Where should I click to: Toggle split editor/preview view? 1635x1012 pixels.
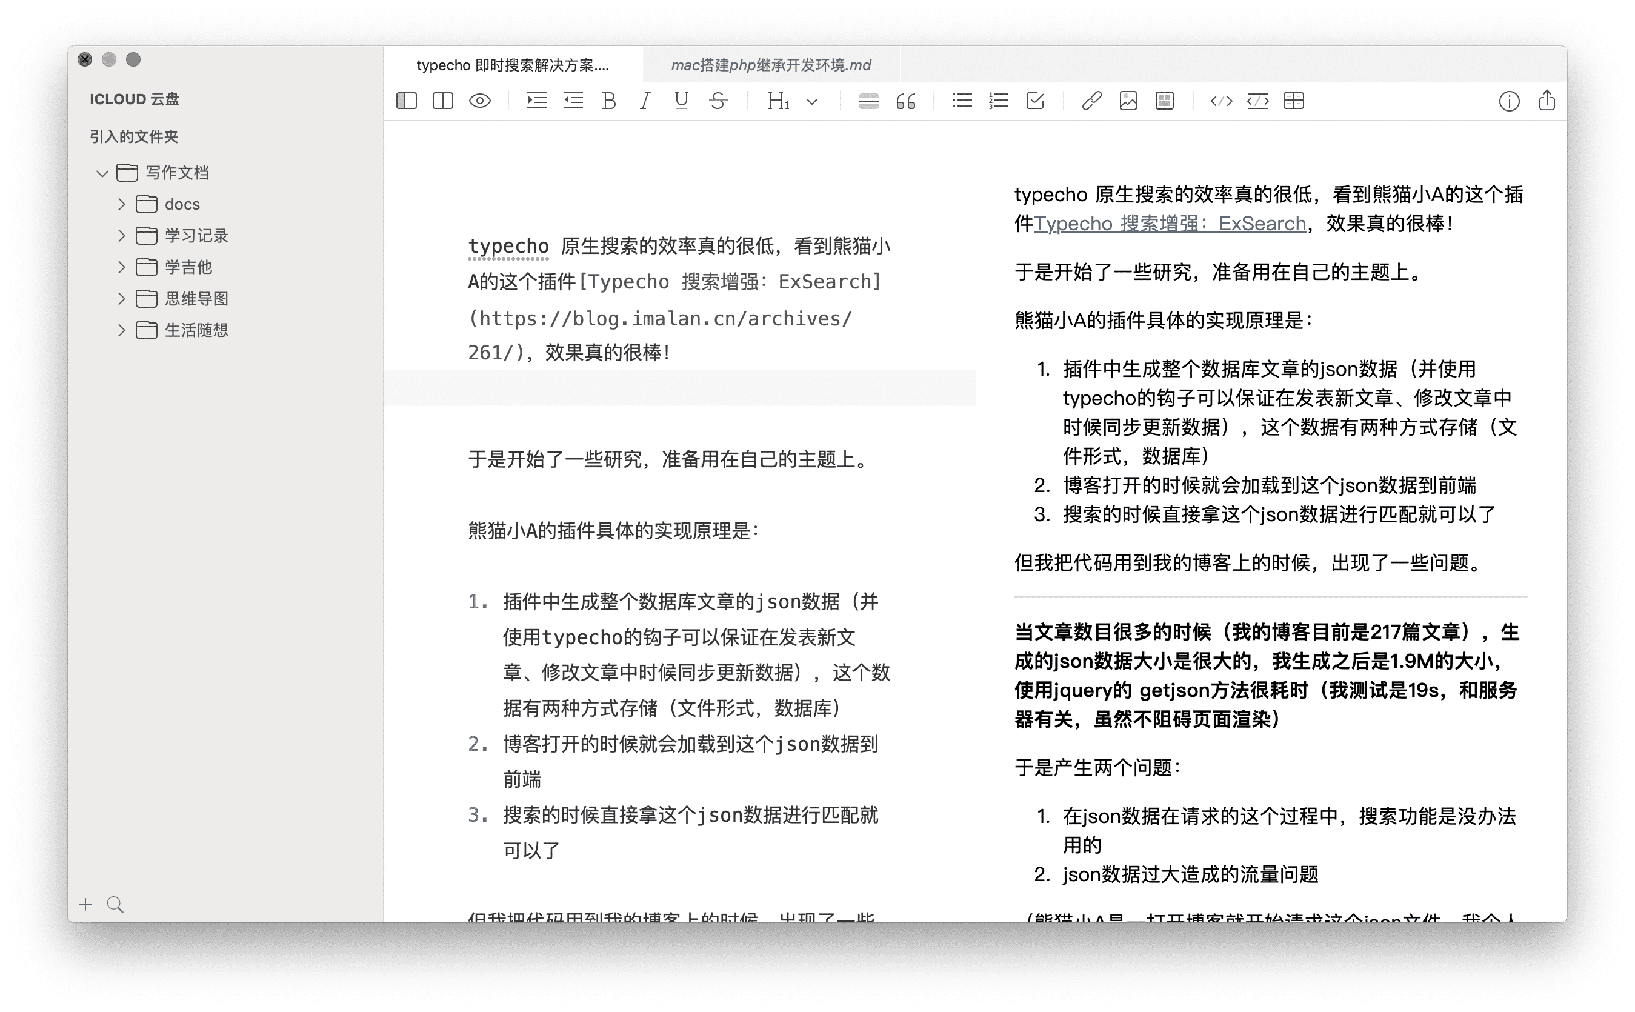tap(442, 101)
